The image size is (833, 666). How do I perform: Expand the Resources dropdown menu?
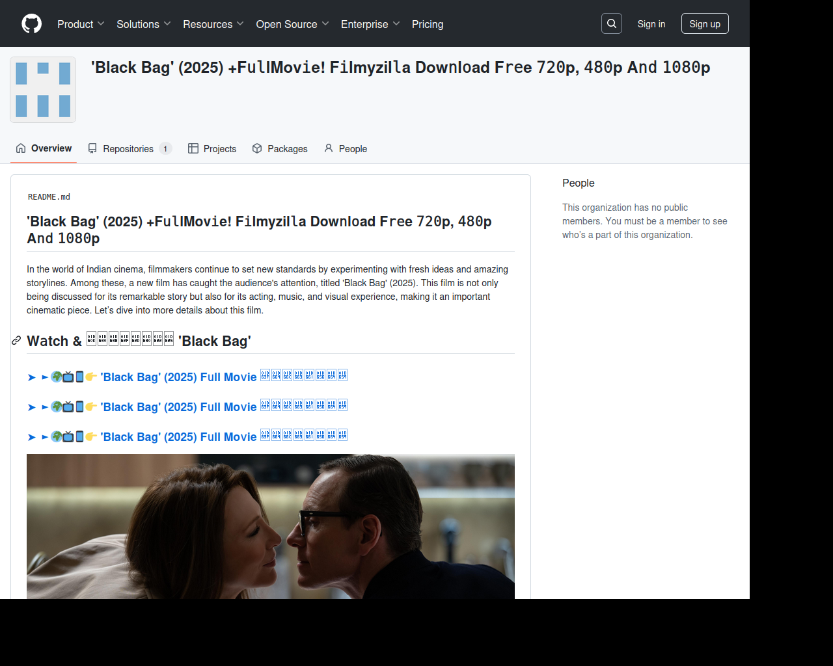tap(213, 24)
